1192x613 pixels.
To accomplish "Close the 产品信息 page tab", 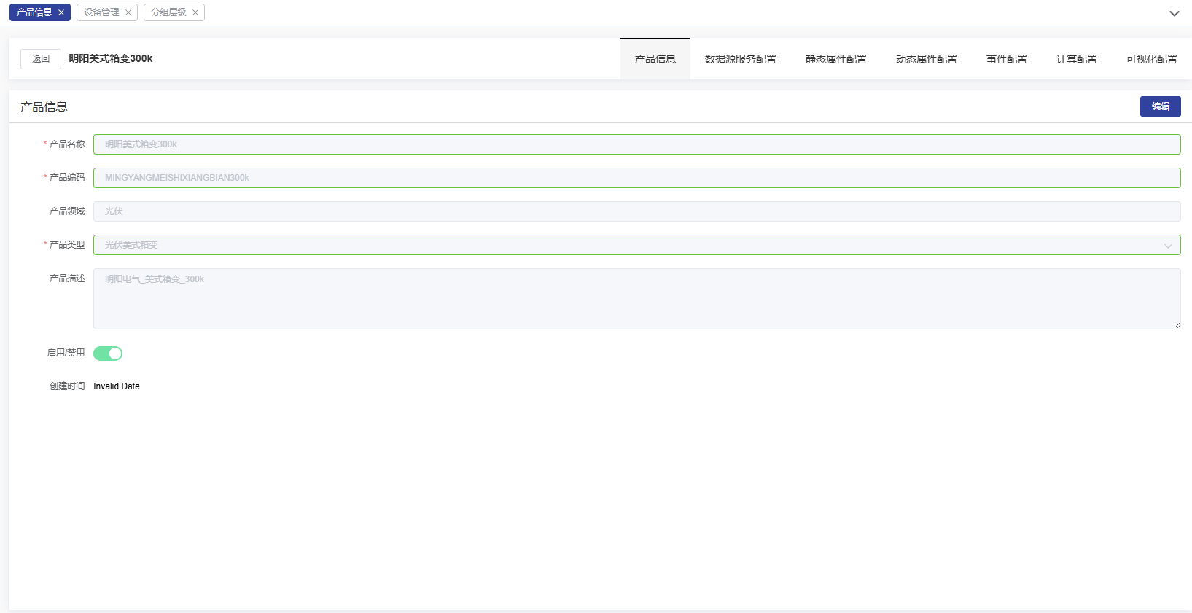I will coord(61,12).
